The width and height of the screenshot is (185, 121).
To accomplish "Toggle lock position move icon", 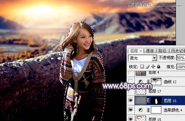I will click(153, 67).
